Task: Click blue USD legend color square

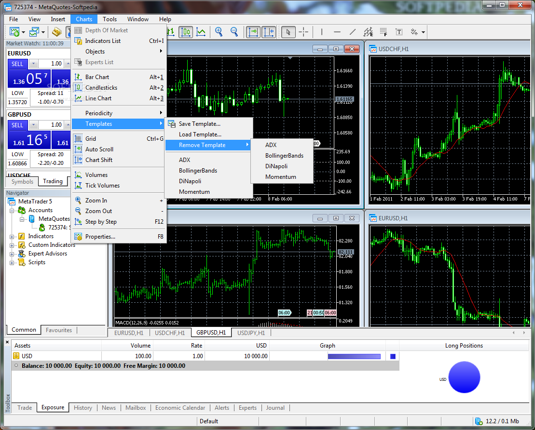Action: pos(393,356)
